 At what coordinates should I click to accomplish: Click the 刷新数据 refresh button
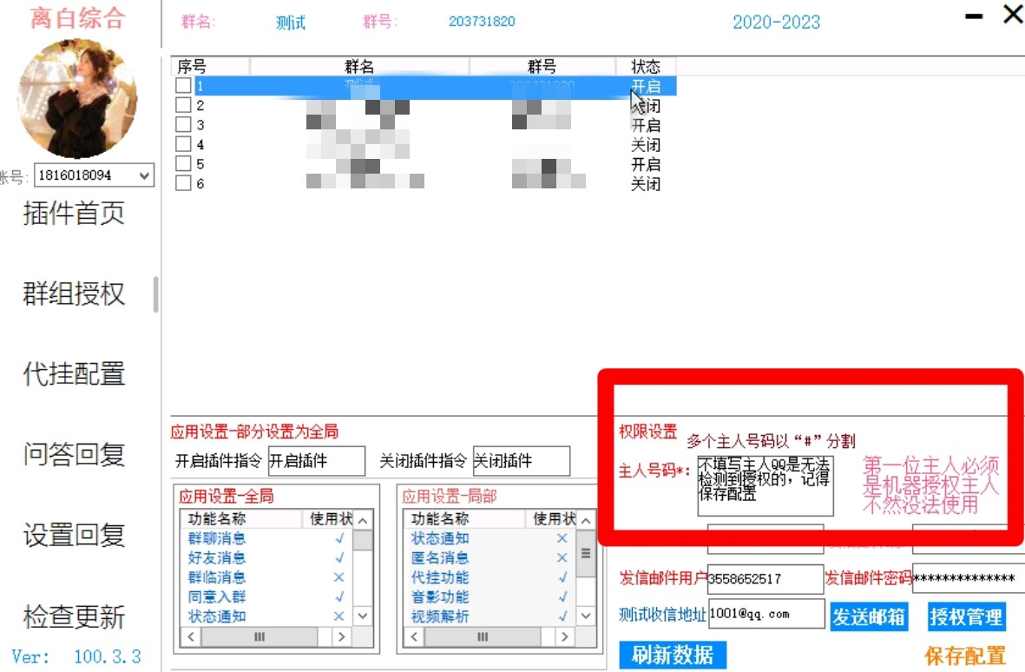[x=673, y=656]
